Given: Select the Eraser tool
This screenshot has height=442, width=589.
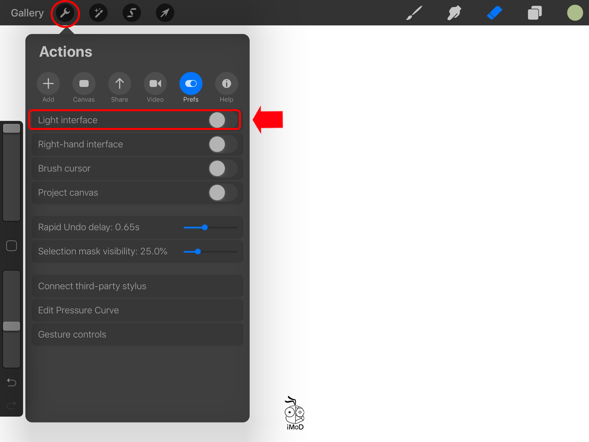Looking at the screenshot, I should point(494,12).
